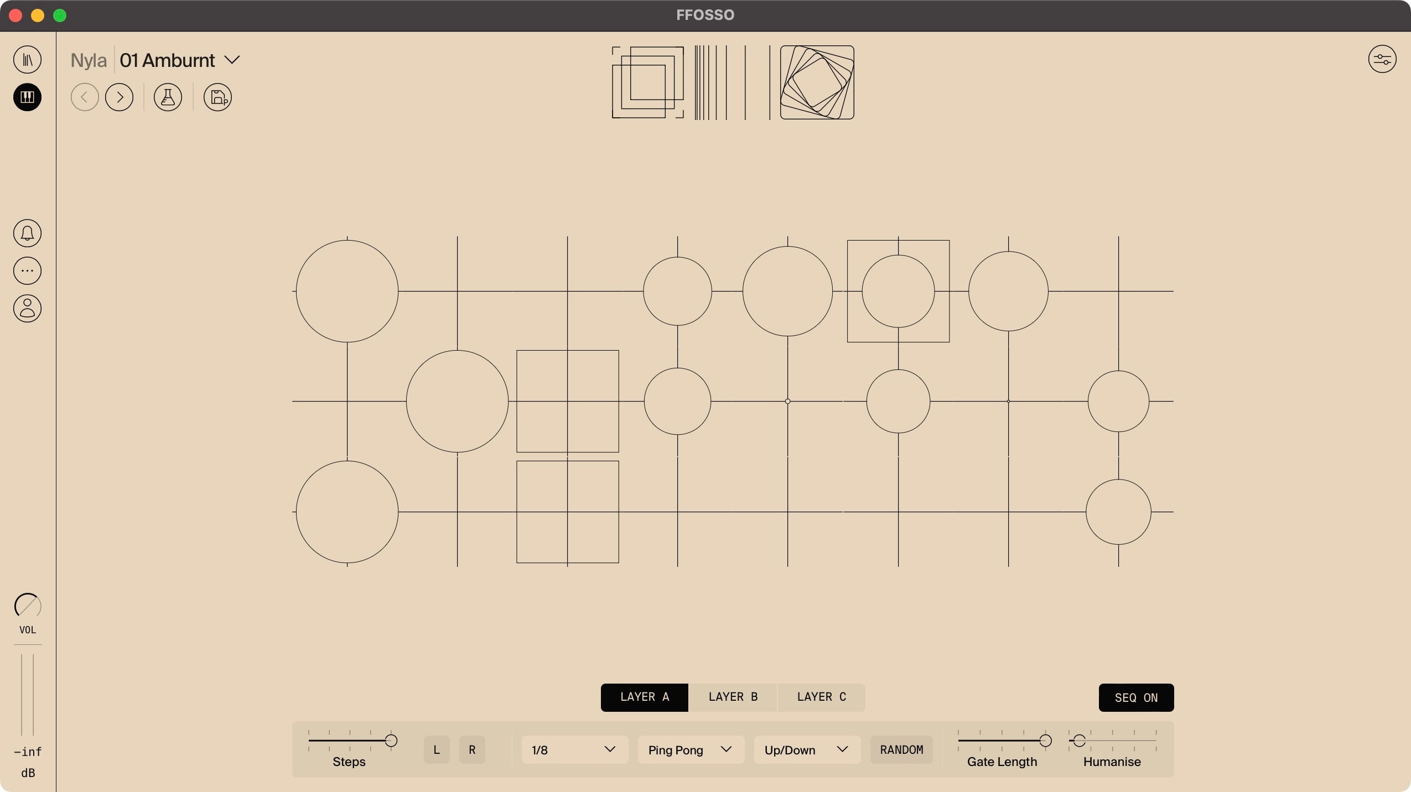Screen dimensions: 1411x792
Task: Click the three-dots more options icon
Action: click(27, 271)
